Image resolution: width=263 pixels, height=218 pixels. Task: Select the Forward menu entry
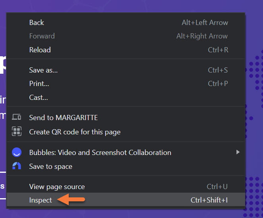(x=42, y=36)
